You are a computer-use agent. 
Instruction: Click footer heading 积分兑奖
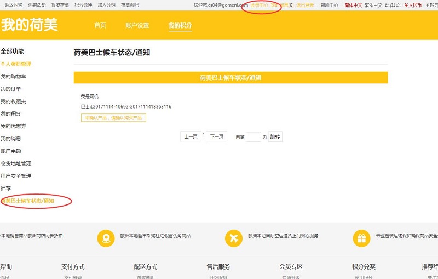coord(364,267)
